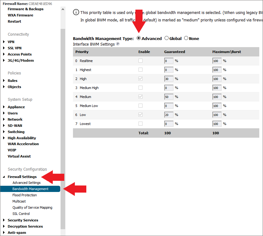Choose the Advanced bandwidth management type
This screenshot has width=263, height=236.
coord(139,38)
